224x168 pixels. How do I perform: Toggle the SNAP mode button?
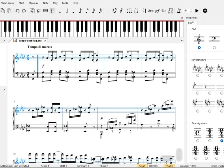142,166
